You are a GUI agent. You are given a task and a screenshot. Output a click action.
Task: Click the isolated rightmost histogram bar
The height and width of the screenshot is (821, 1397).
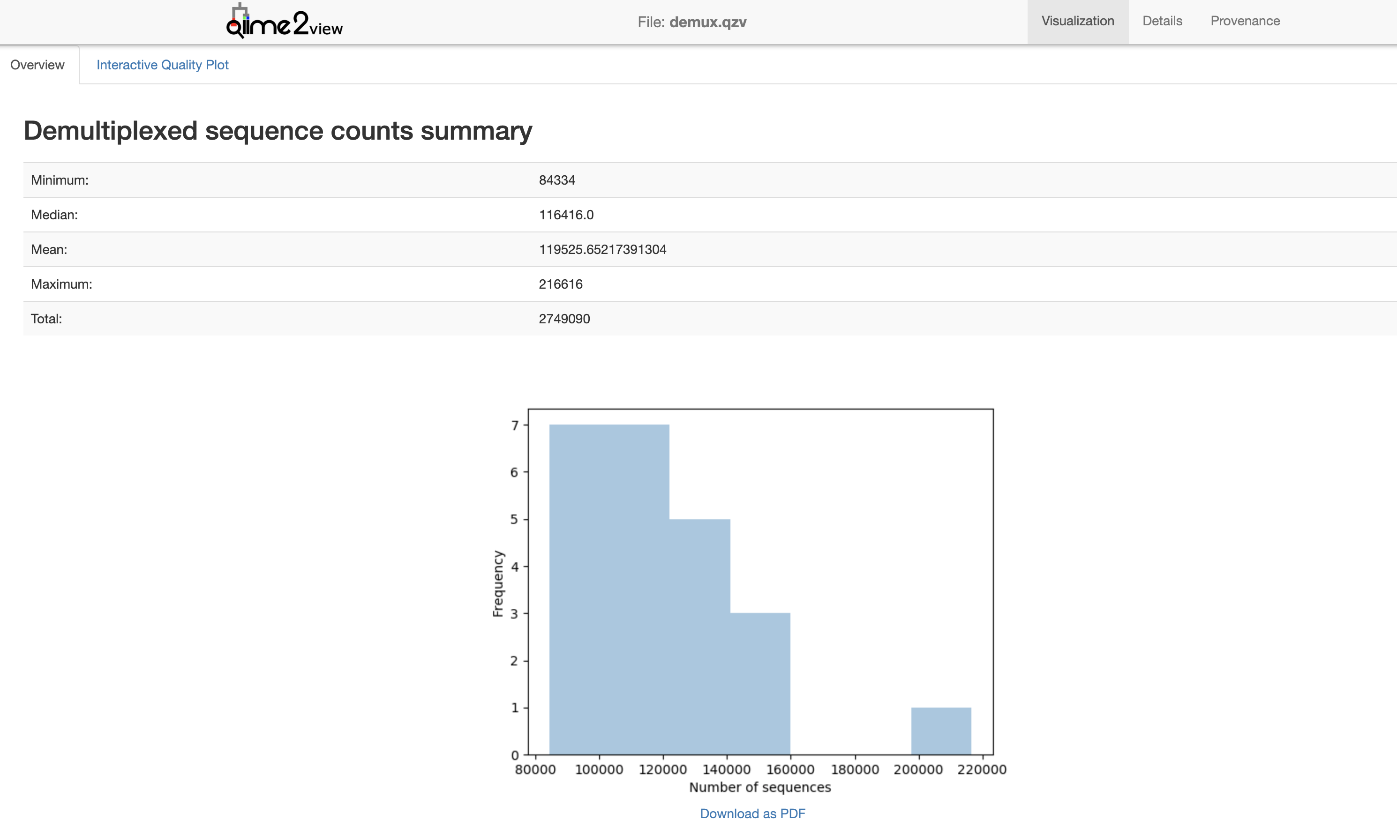[x=941, y=731]
